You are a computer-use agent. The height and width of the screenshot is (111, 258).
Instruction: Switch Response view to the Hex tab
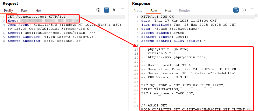pos(168,11)
